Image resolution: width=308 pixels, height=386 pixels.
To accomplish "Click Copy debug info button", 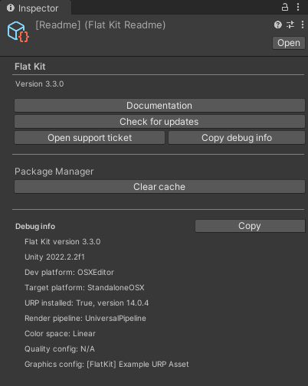I will [237, 138].
